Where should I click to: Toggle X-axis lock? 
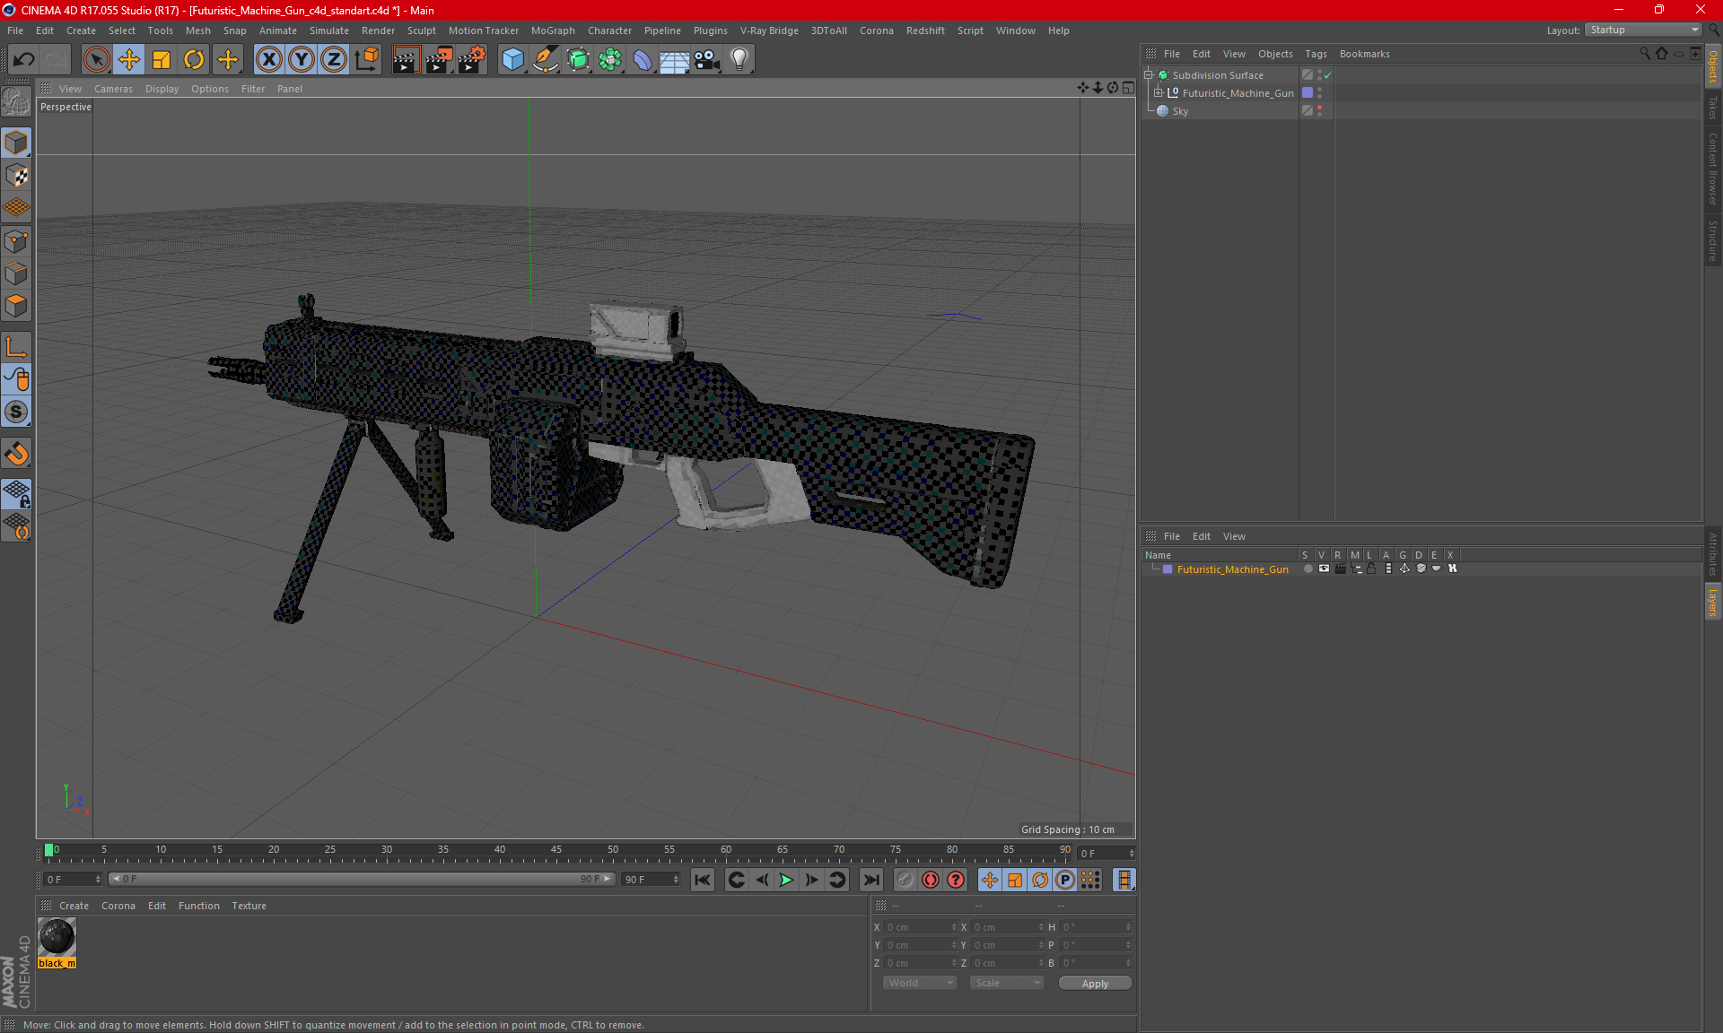[268, 60]
